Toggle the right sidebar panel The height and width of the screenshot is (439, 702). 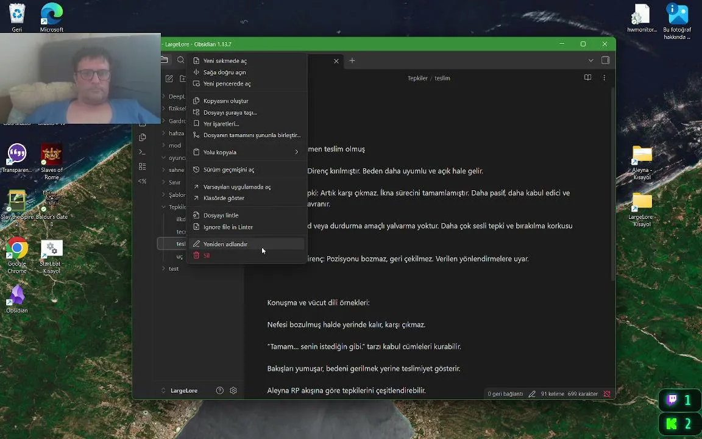pos(605,60)
